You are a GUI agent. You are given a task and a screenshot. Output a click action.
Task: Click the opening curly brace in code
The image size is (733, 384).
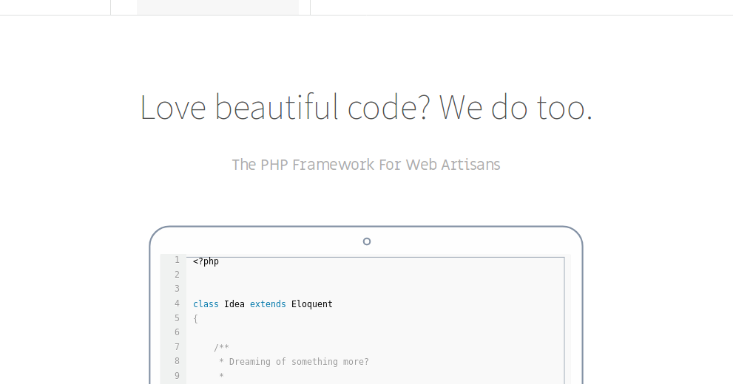[196, 319]
